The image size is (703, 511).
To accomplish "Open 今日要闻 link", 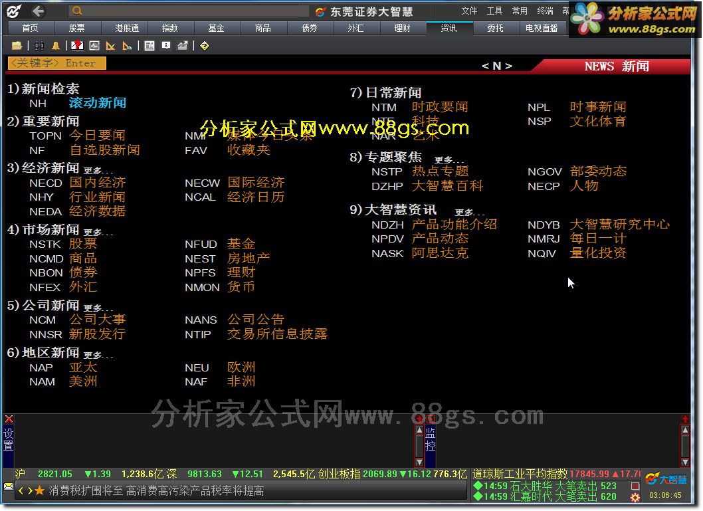I will click(97, 135).
